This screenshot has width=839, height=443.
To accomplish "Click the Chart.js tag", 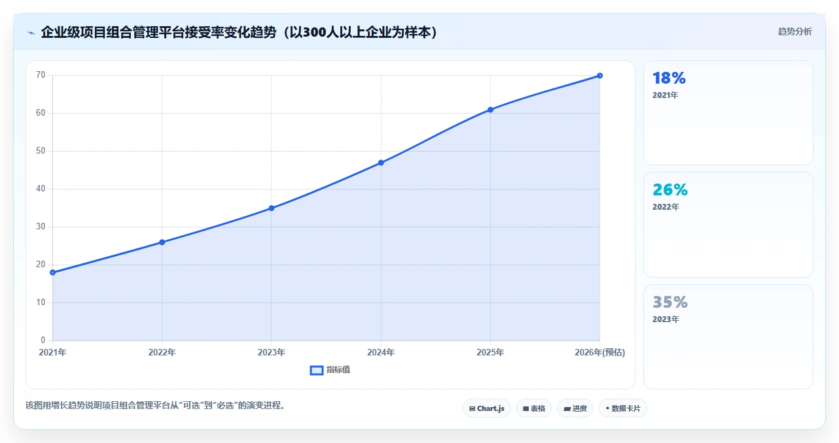I will pyautogui.click(x=487, y=408).
